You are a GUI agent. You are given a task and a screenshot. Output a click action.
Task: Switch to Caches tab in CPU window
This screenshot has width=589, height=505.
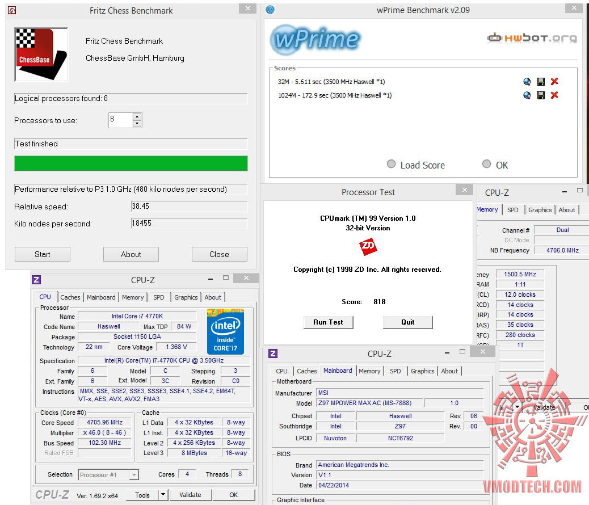click(x=70, y=297)
